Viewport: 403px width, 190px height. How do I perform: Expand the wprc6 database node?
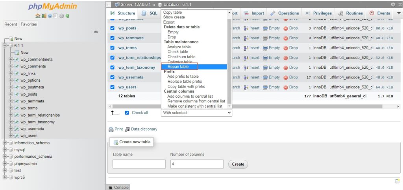point(5,177)
